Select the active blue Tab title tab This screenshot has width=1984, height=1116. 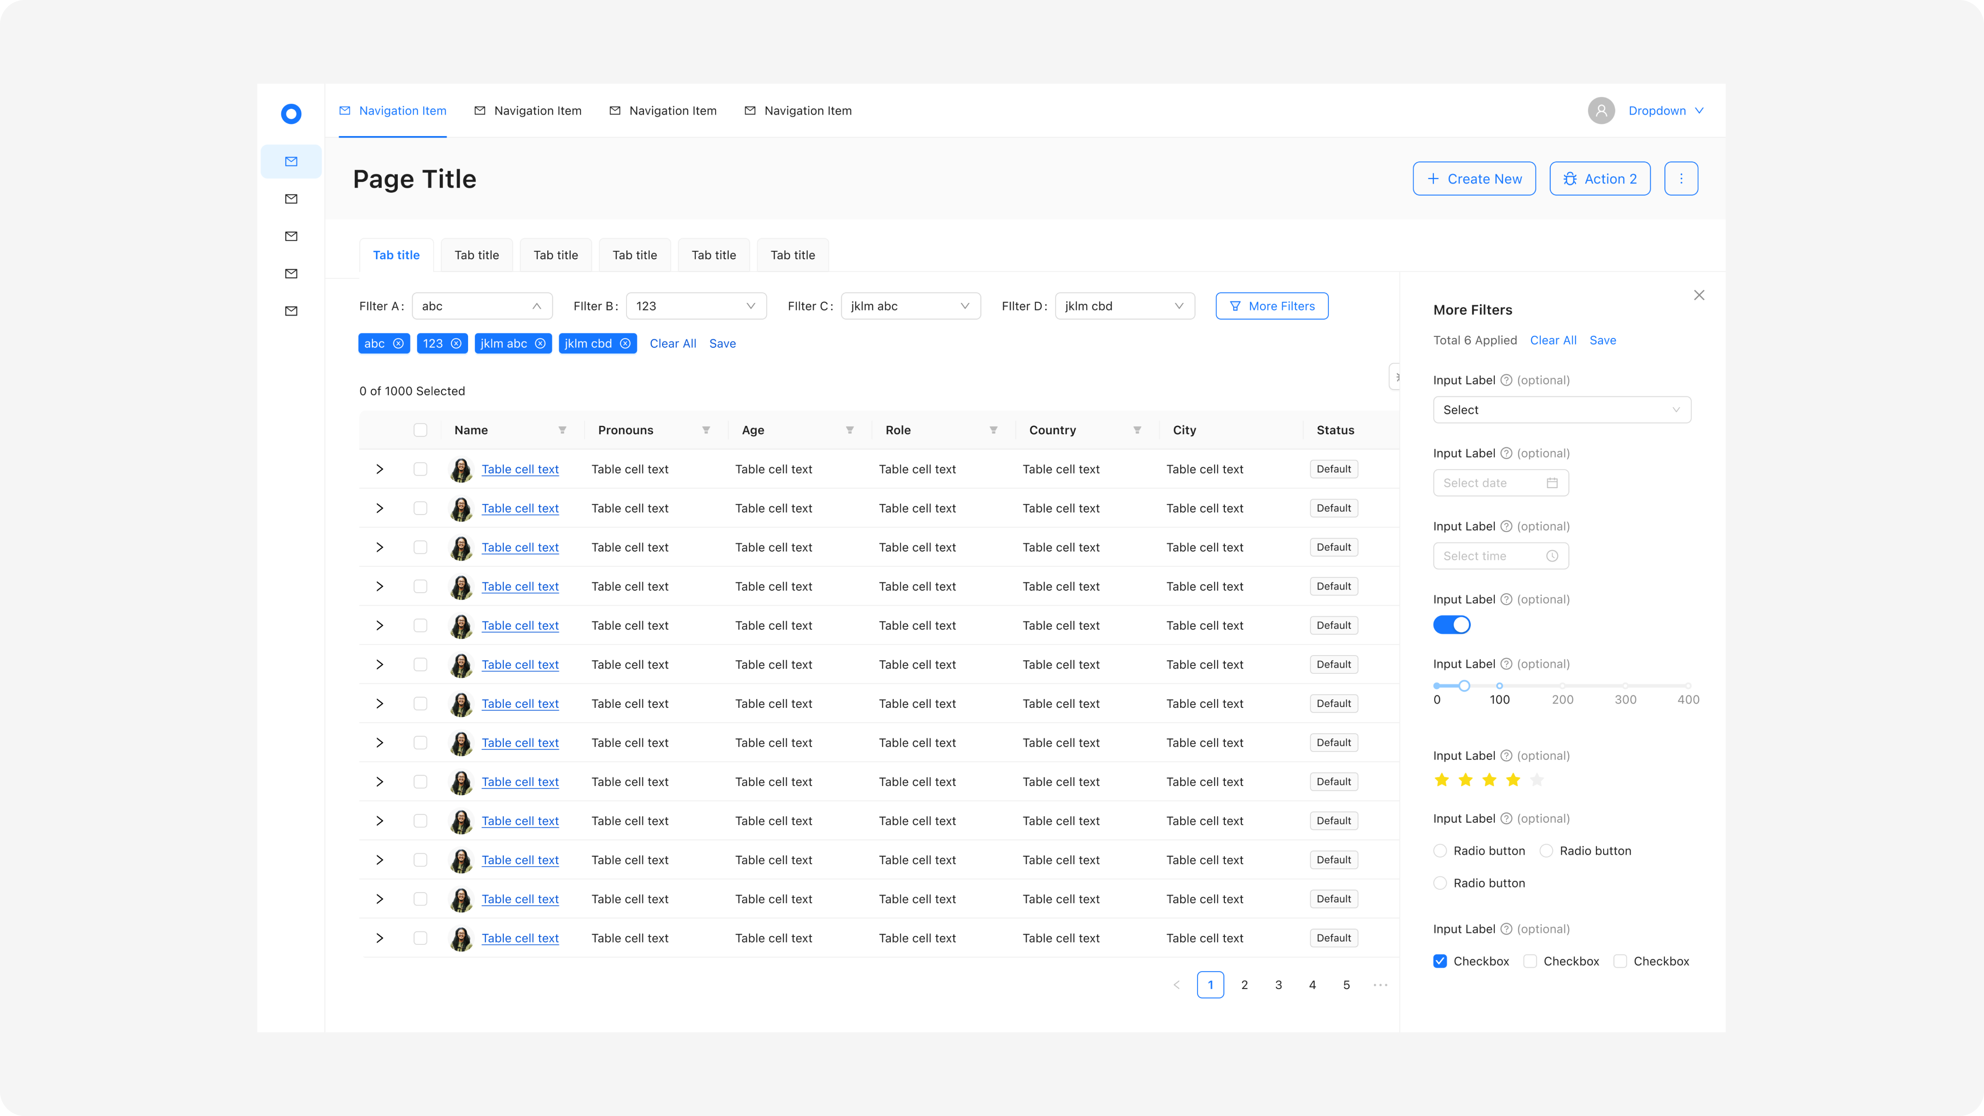[x=397, y=255]
